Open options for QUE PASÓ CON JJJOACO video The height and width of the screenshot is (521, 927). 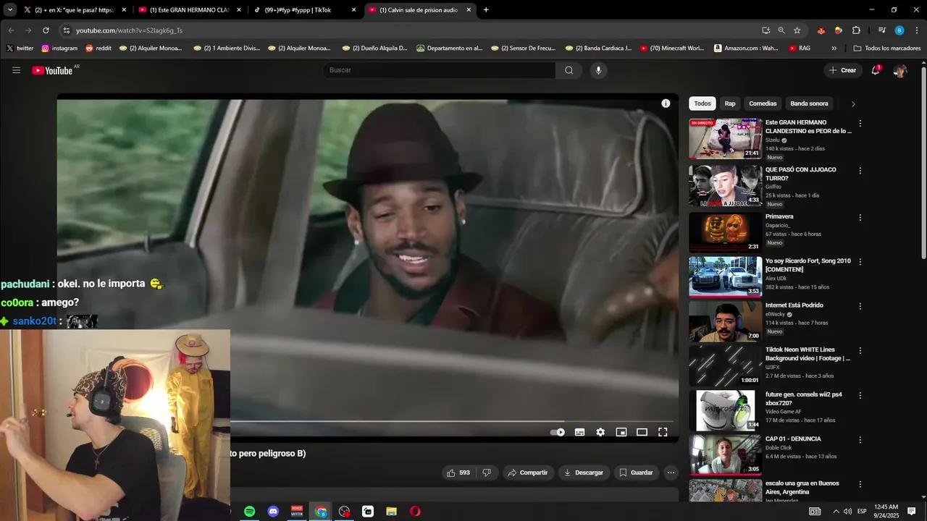pos(860,171)
